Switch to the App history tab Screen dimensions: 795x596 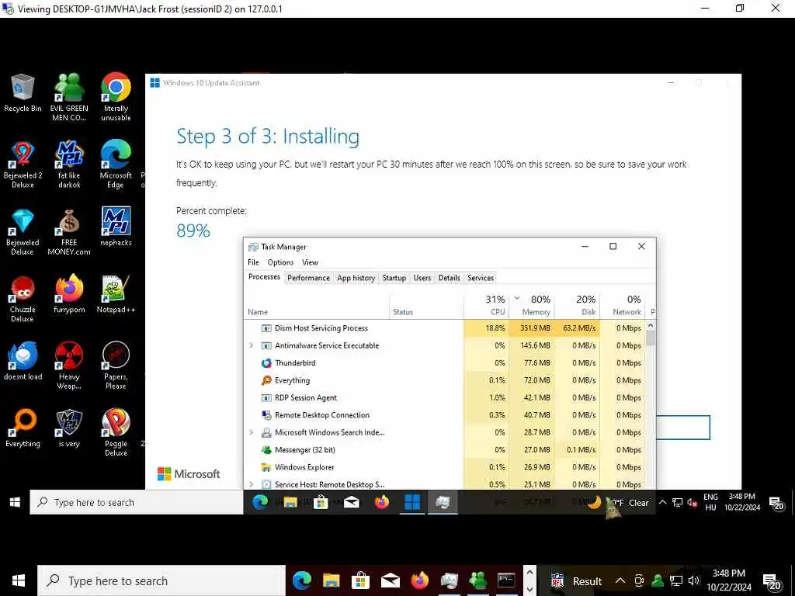pyautogui.click(x=356, y=278)
